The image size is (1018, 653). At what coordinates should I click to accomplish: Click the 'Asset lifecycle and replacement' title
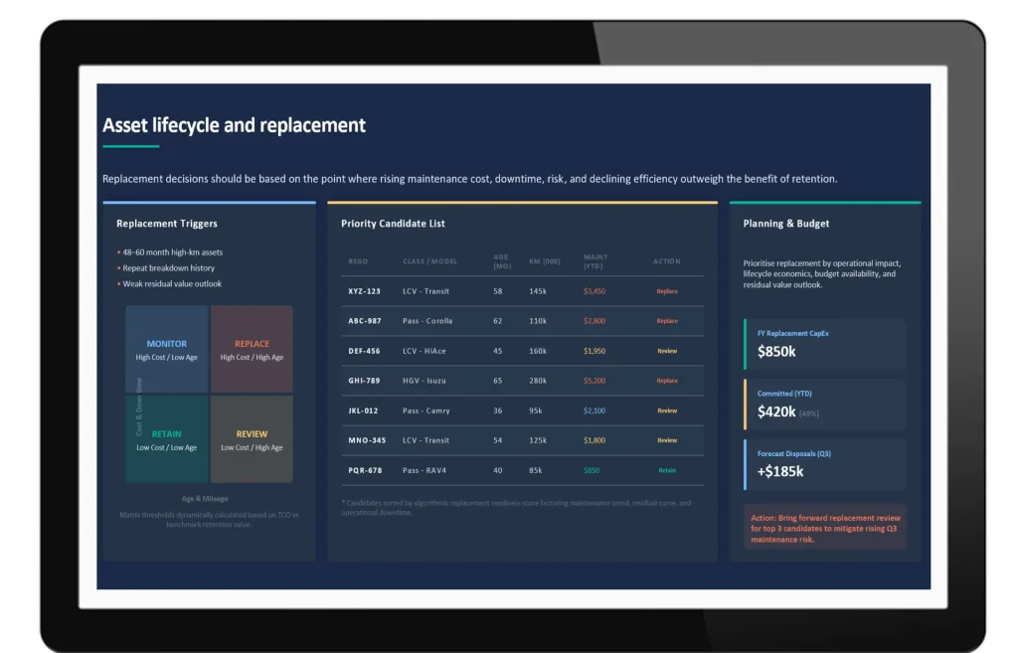tap(234, 125)
